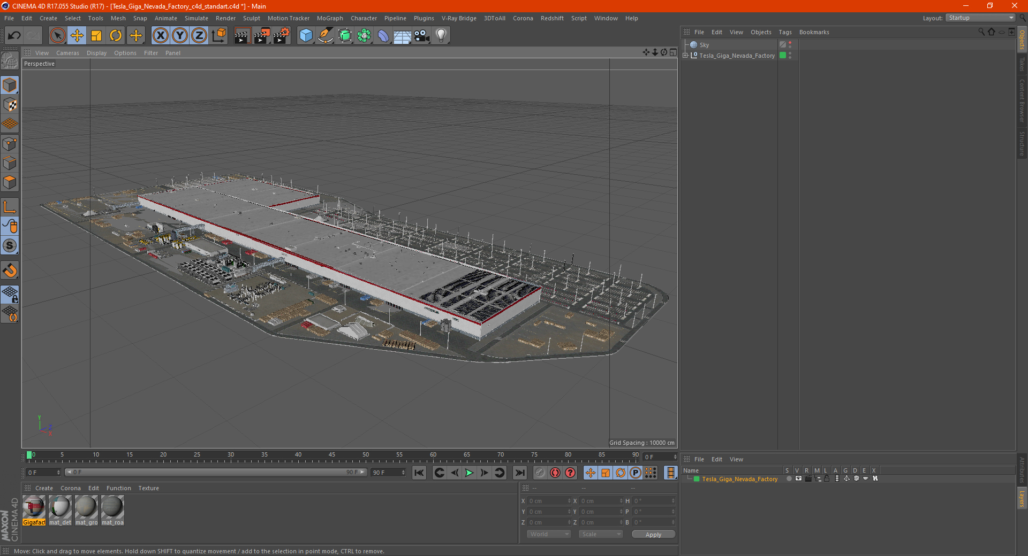
Task: Add a Camera object
Action: click(x=422, y=36)
